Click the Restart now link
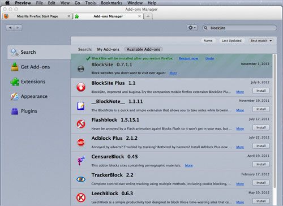 point(188,58)
